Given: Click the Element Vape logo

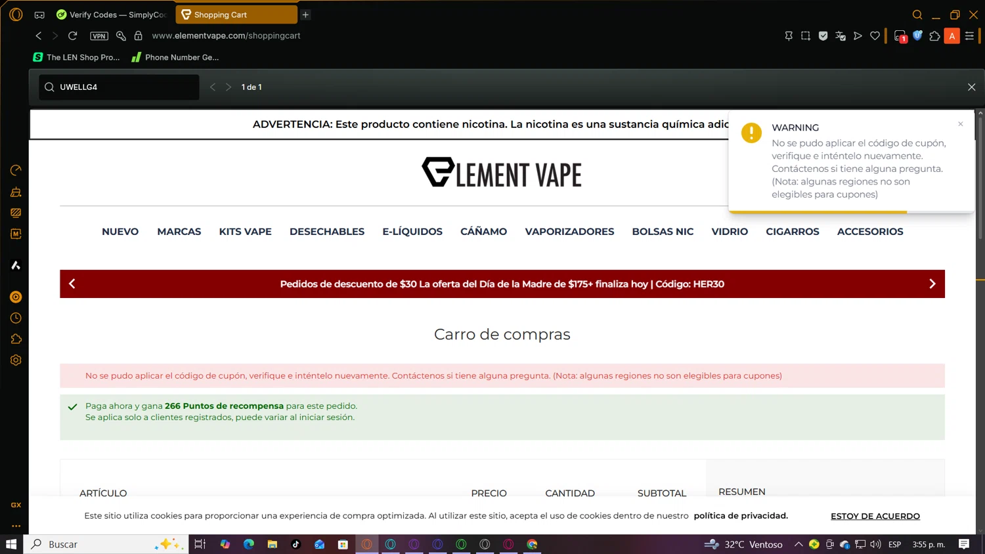Looking at the screenshot, I should coord(502,173).
